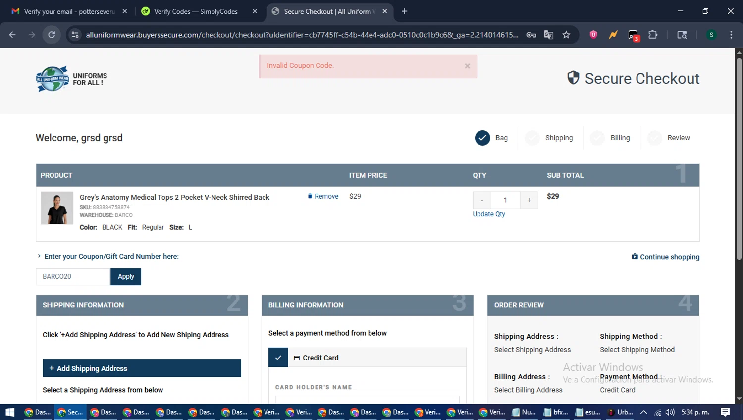Open the bfx... Notepad taskbar item
743x420 pixels.
pos(556,412)
